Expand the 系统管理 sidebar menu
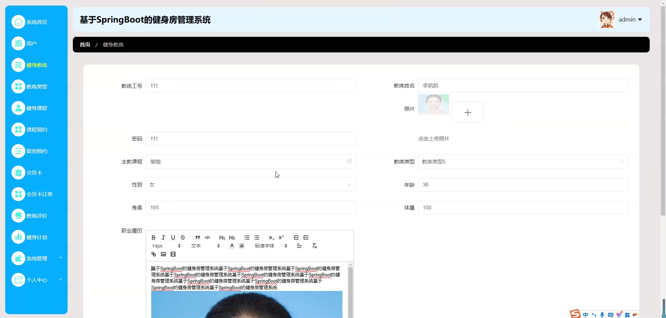The height and width of the screenshot is (318, 666). [x=36, y=258]
